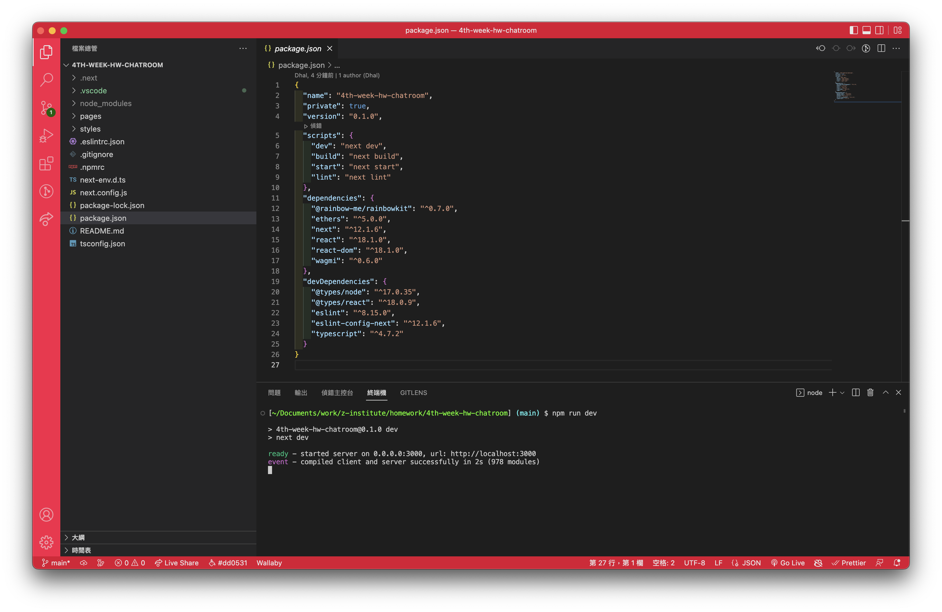The width and height of the screenshot is (942, 612).
Task: Open the Extensions view
Action: coord(46,163)
